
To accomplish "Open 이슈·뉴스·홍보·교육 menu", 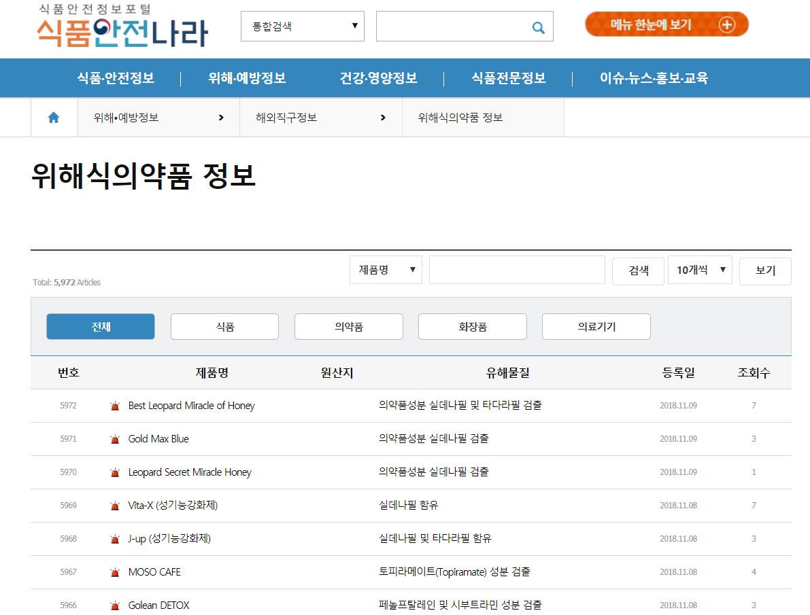I will pyautogui.click(x=654, y=78).
